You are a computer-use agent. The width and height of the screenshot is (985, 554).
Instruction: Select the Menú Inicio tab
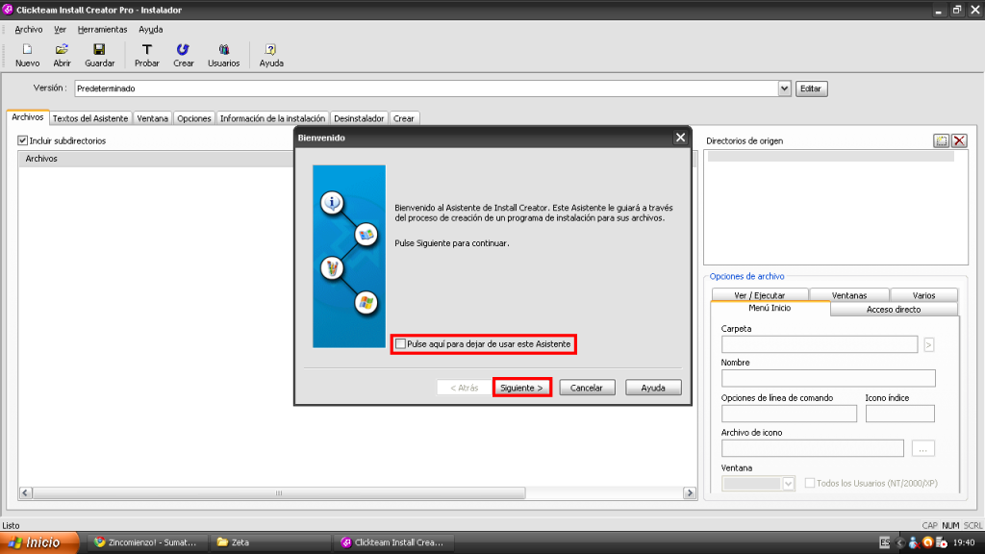coord(770,309)
